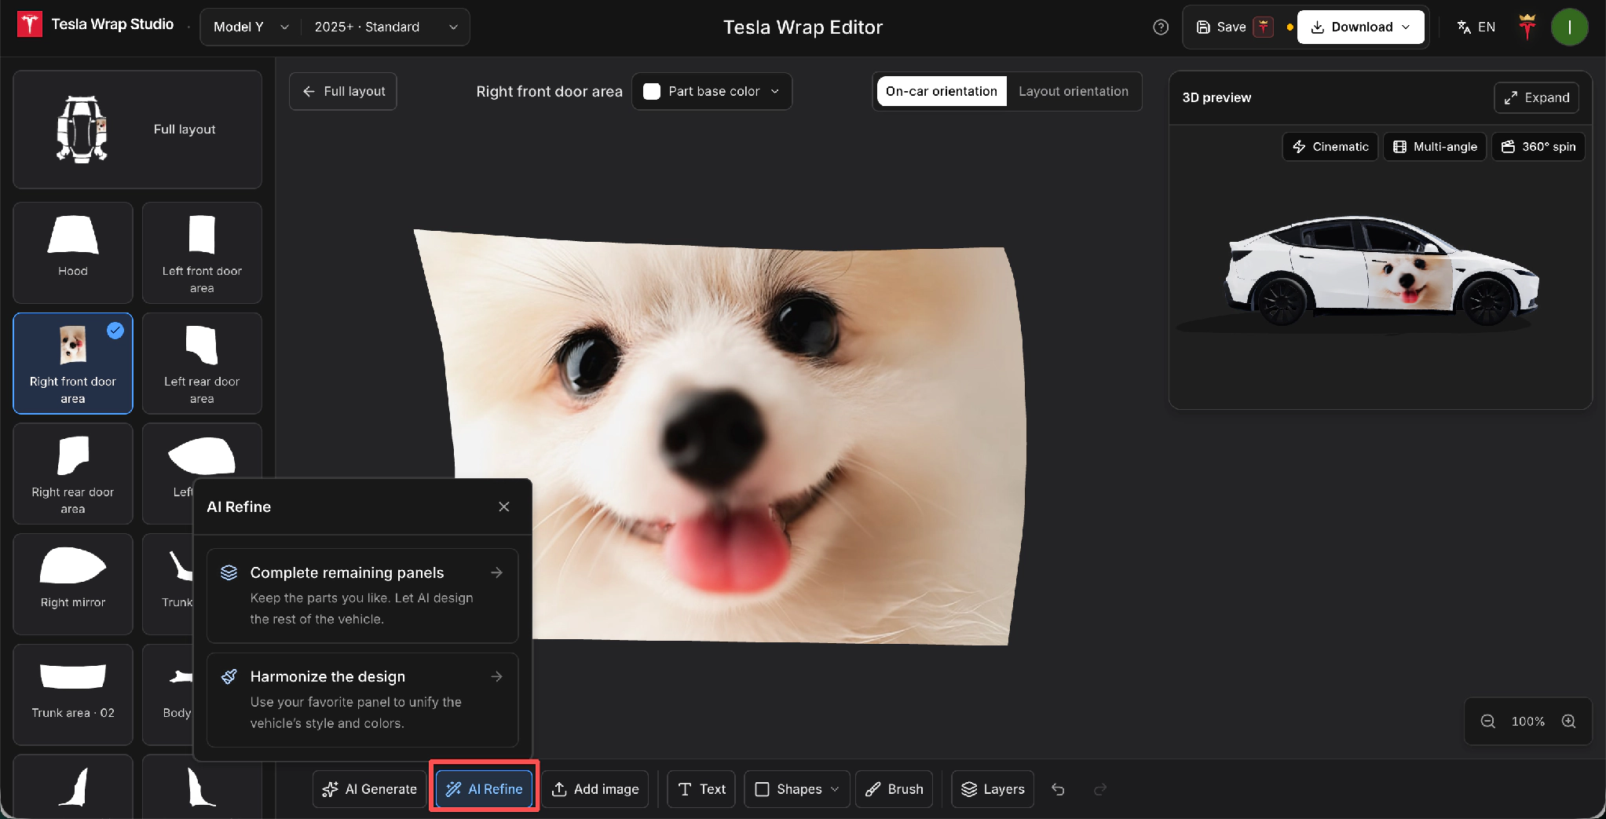Enable Multi-angle preview mode
Screen dimensions: 1606x819
tap(1434, 147)
